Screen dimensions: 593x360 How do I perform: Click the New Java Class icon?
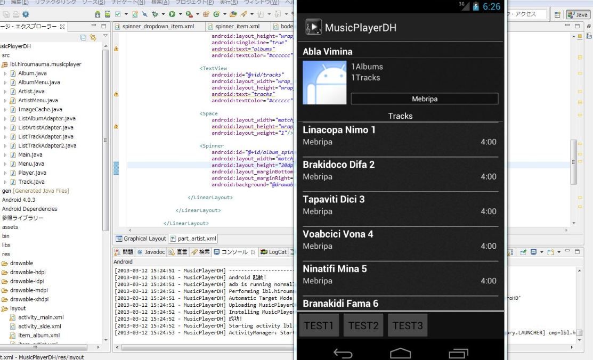pyautogui.click(x=216, y=14)
